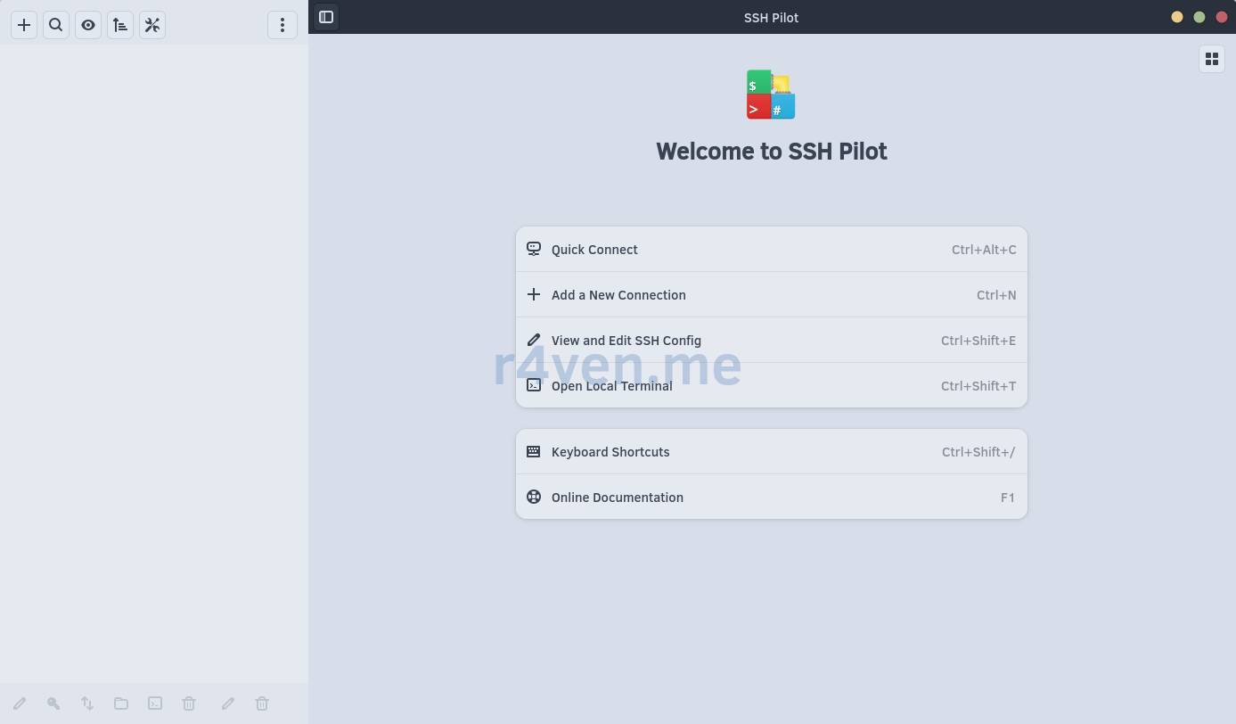Open the search in the sidebar toolbar

[x=56, y=25]
